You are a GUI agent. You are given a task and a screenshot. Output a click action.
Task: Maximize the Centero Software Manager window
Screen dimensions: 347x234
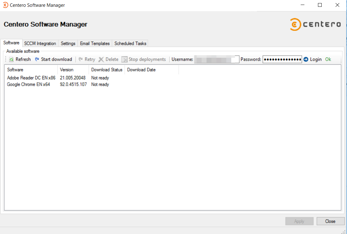320,5
